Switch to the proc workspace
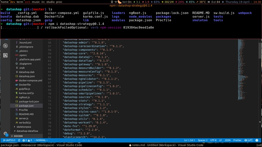This screenshot has height=147, width=262. (x=59, y=2)
